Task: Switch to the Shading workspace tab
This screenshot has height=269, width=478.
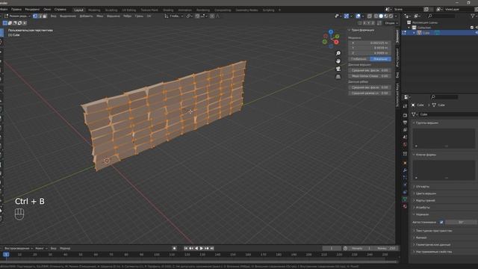Action: coord(168,10)
